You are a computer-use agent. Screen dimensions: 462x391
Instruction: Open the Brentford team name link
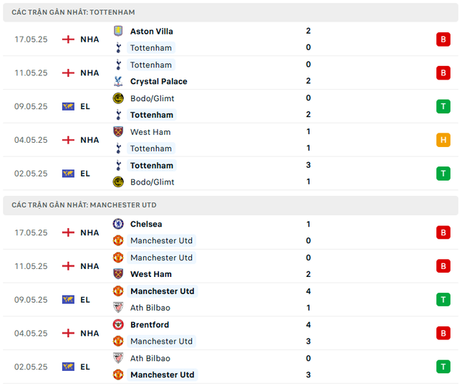150,324
